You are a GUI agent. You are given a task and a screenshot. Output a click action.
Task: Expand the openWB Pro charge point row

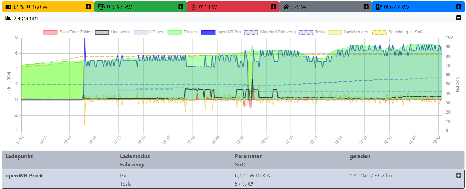coord(458,175)
